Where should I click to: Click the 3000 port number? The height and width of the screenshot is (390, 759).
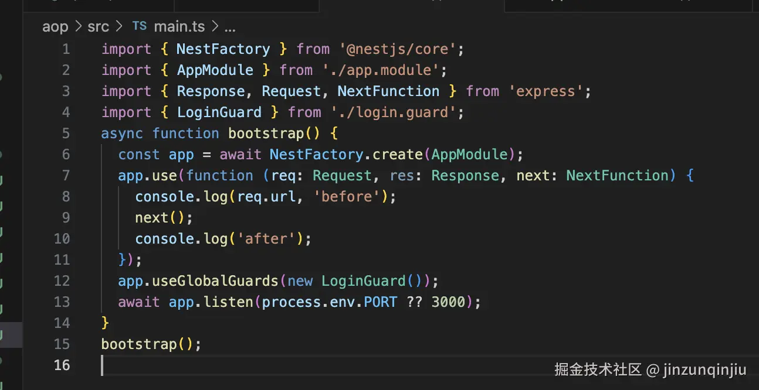click(x=448, y=302)
